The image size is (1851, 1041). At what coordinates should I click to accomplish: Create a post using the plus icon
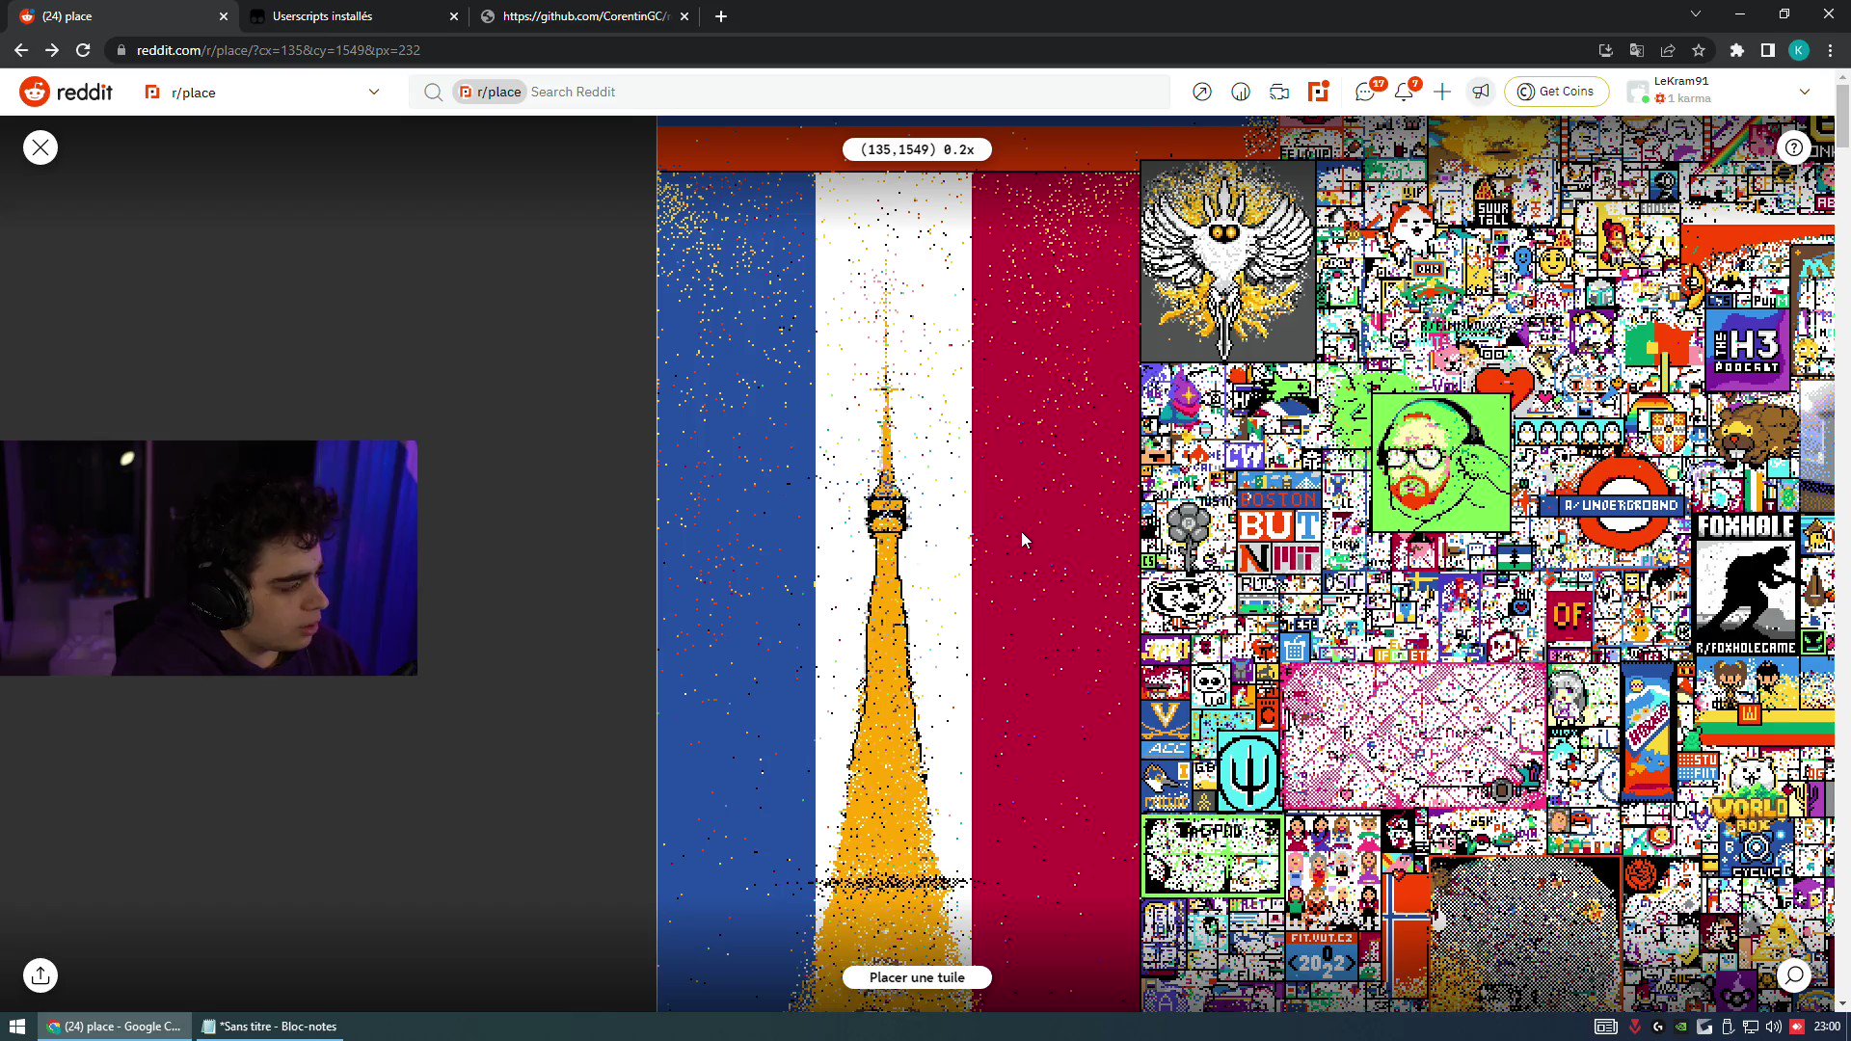click(x=1441, y=91)
